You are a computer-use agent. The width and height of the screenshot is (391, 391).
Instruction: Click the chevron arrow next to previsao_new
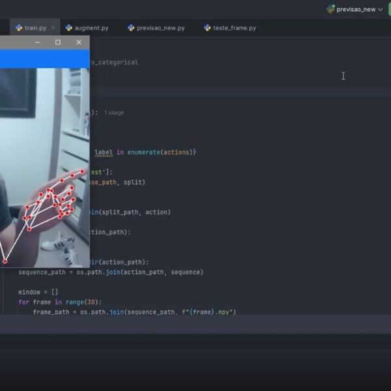380,10
